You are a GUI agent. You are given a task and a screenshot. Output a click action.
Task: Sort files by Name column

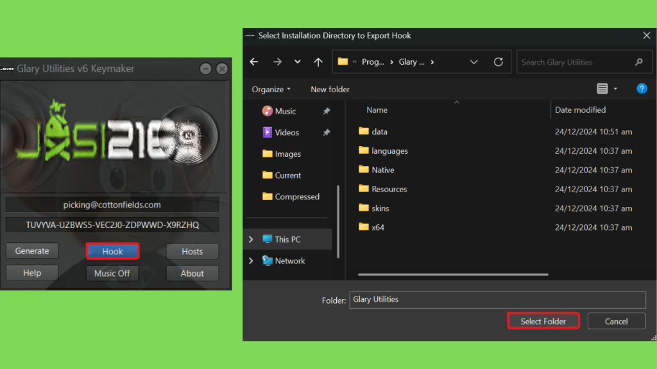coord(377,110)
